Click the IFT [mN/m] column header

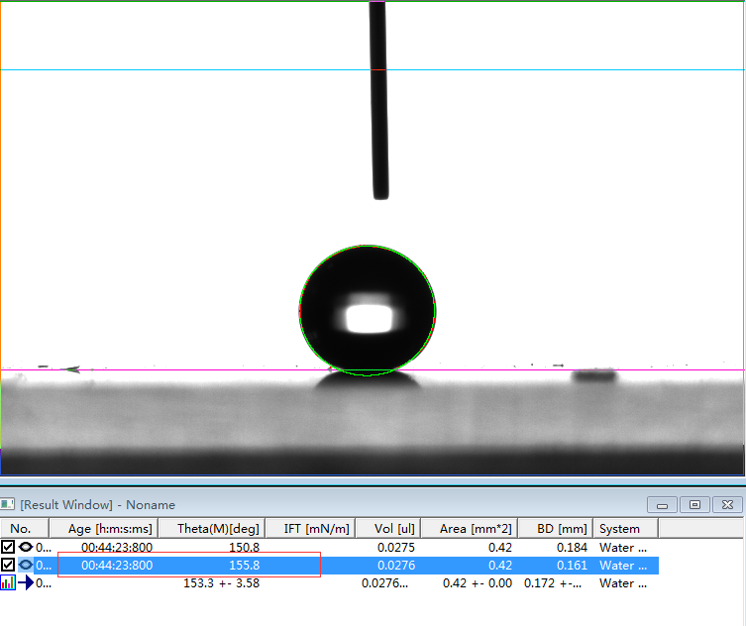(310, 529)
